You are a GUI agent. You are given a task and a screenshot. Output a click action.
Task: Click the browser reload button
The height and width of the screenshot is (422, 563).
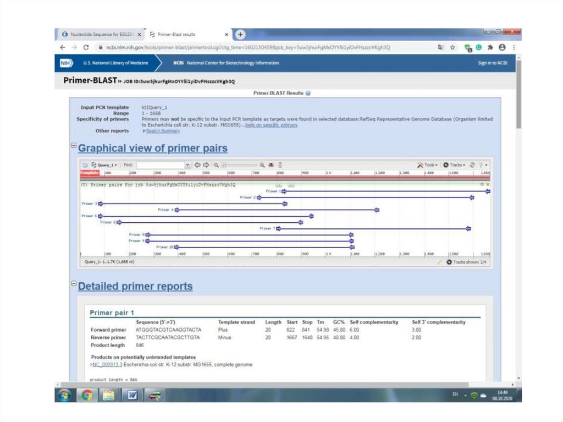pos(86,48)
